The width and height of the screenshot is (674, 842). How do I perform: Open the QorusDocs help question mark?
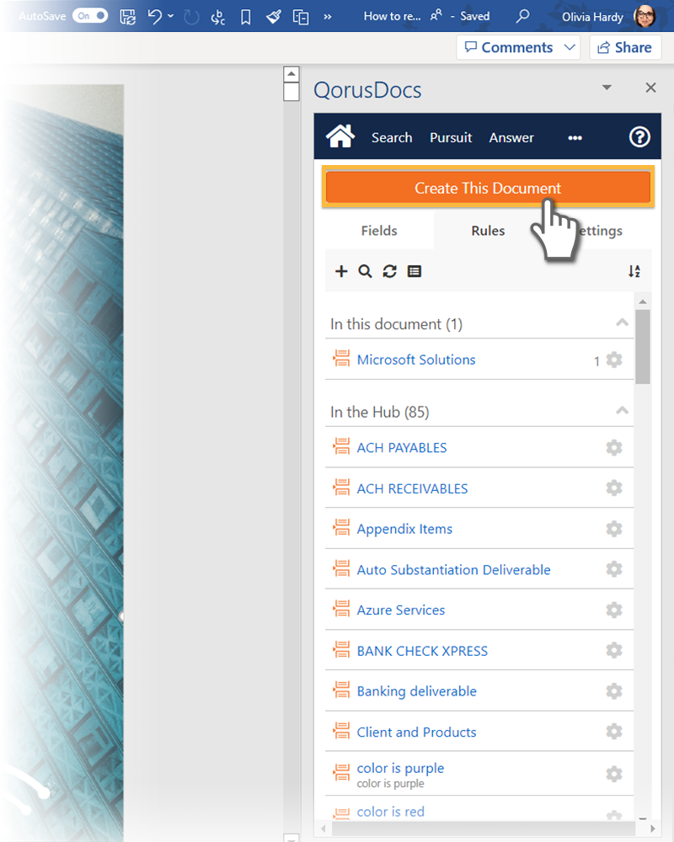[639, 137]
